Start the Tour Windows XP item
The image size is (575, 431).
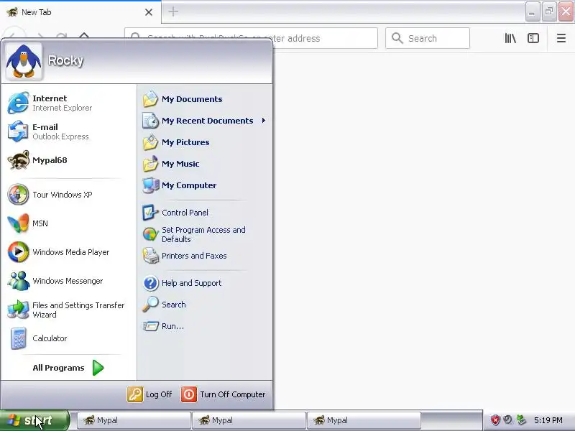pos(68,195)
